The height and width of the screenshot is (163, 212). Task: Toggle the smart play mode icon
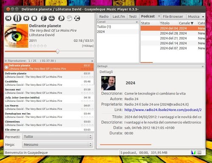tap(61, 18)
